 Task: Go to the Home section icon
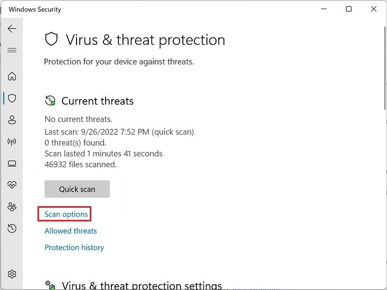[x=12, y=76]
